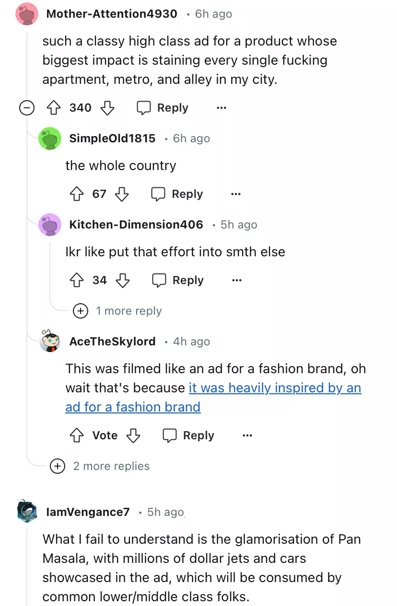Upvote Mother-Attention4930's comment

[x=53, y=108]
